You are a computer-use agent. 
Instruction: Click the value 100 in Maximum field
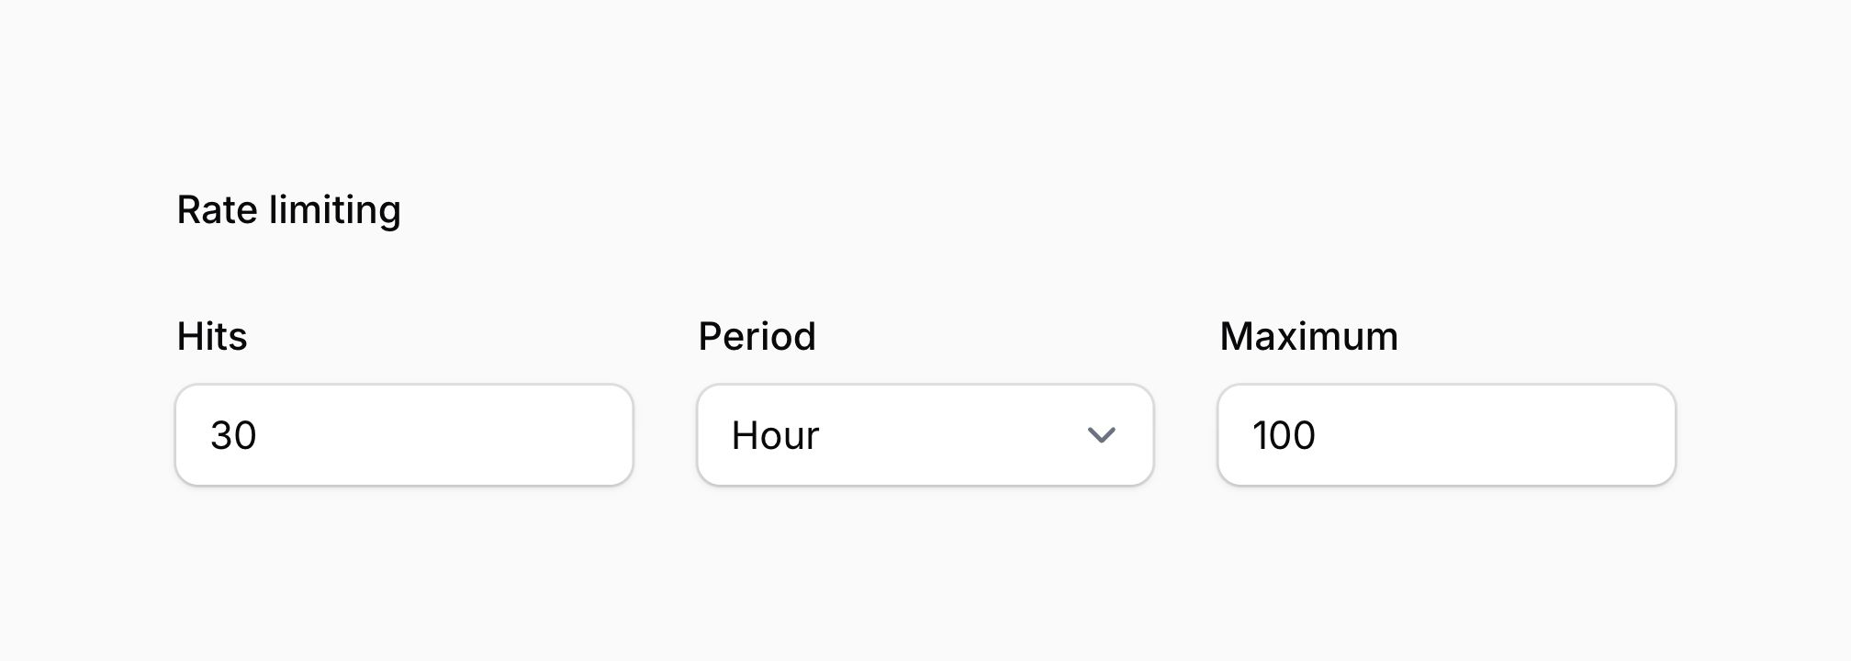click(x=1284, y=435)
